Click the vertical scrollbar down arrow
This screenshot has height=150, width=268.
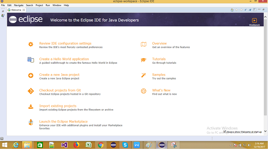(265, 131)
